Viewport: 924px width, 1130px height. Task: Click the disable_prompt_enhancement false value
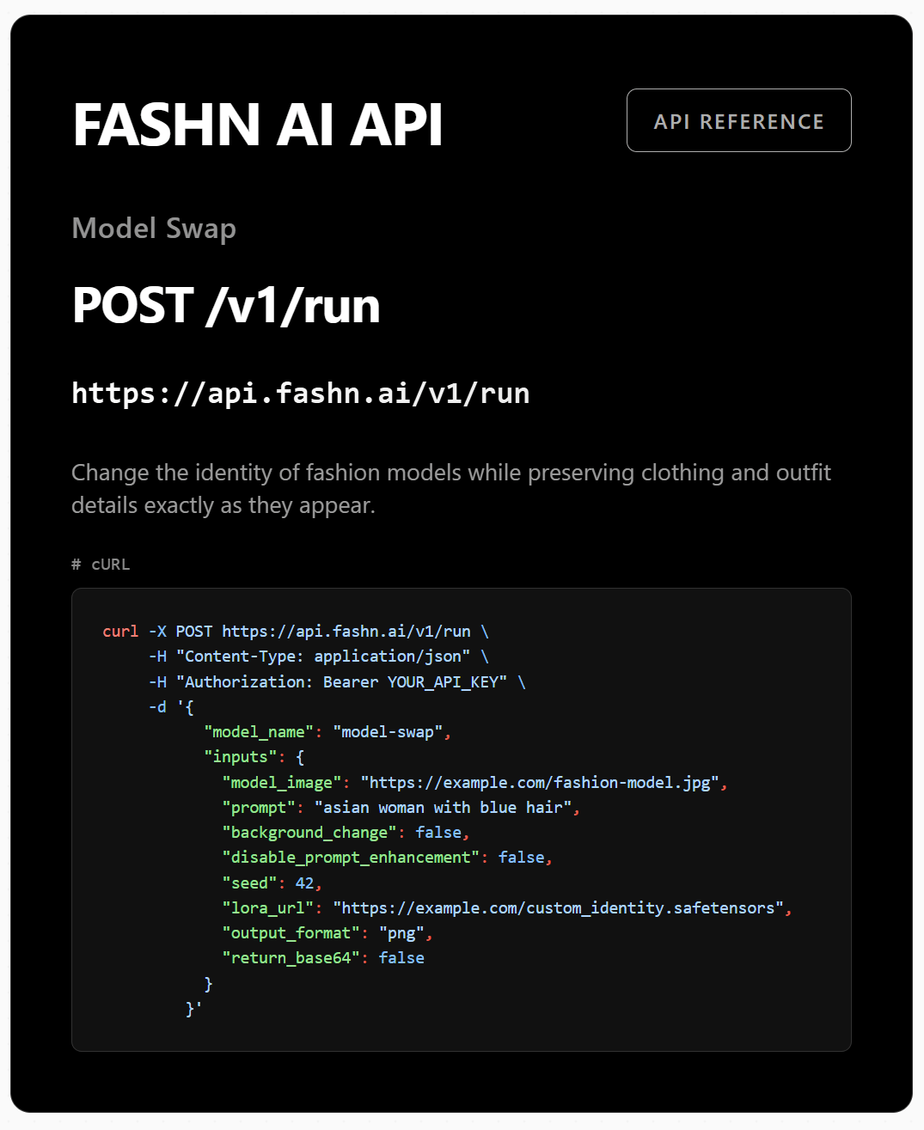point(521,858)
